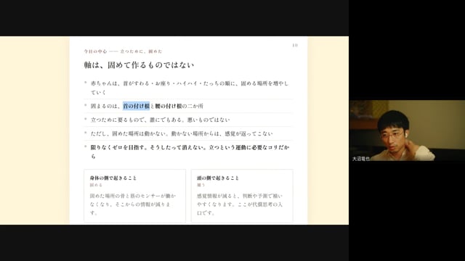Click the bullet beginning 立つために要るもので
This screenshot has height=261, width=465.
160,120
